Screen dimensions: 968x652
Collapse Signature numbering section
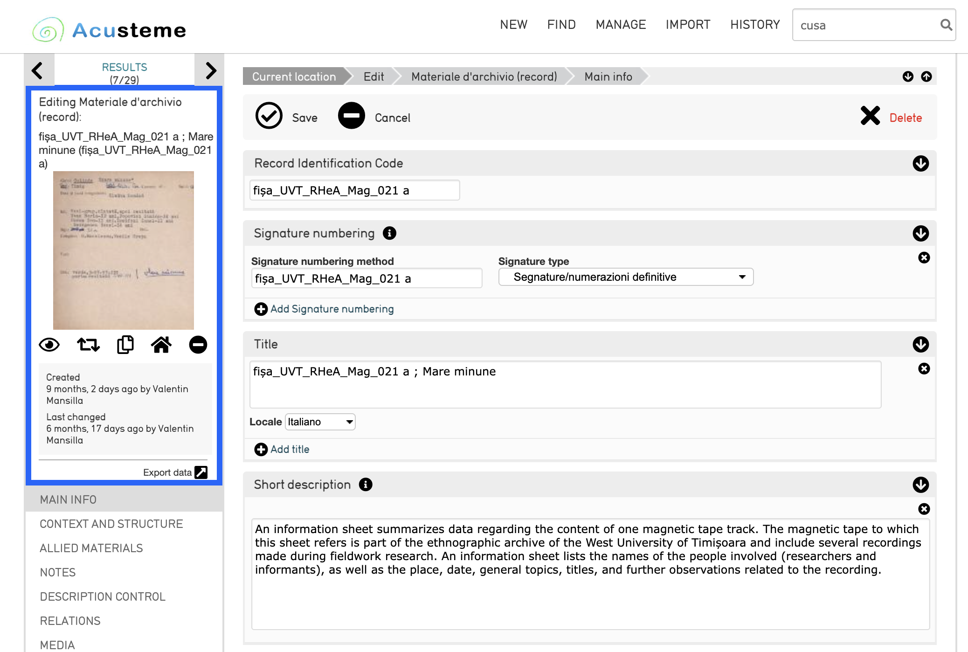point(921,233)
